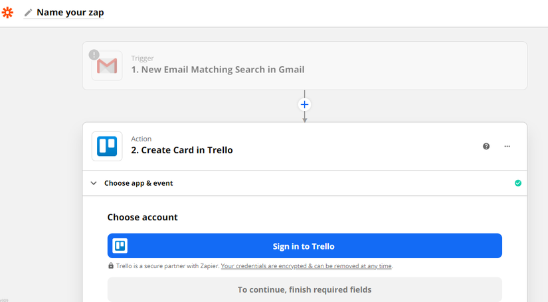Open help for the Trello action
548x302 pixels.
click(x=486, y=146)
